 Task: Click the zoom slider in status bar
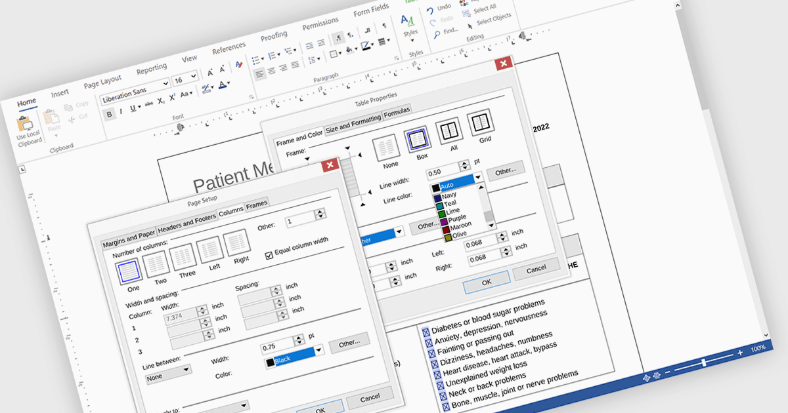tap(703, 362)
